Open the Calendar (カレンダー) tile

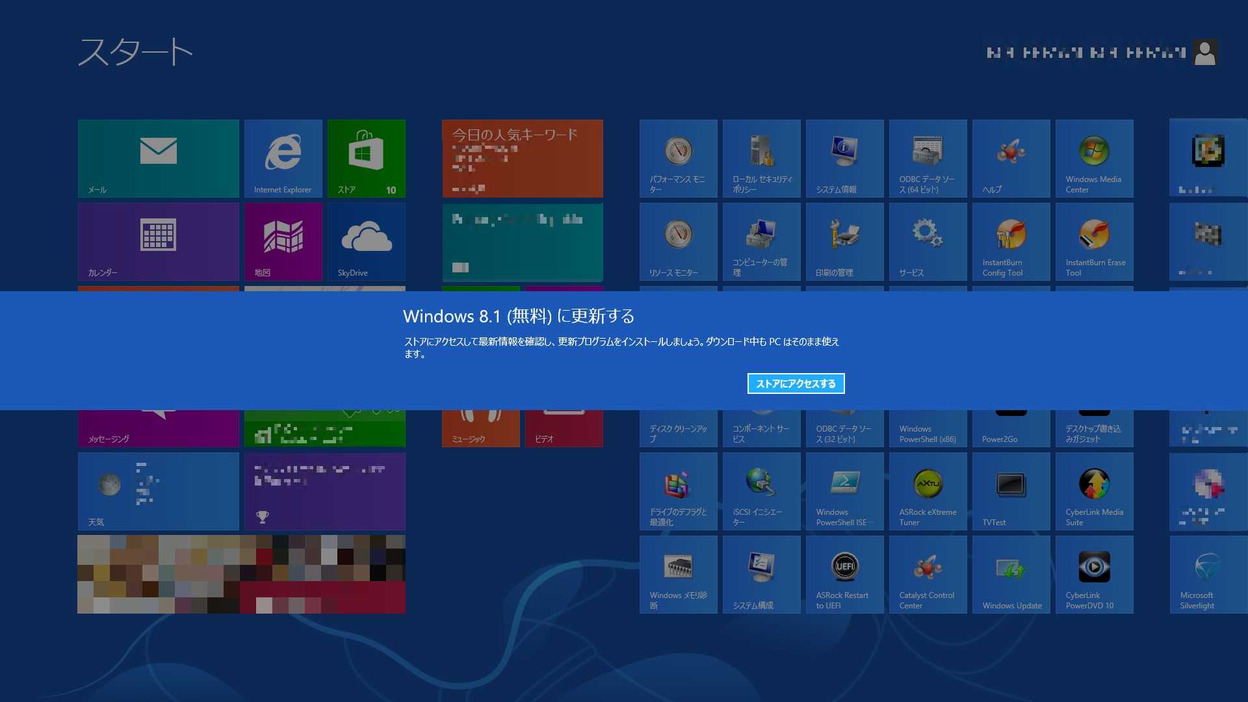tap(159, 242)
